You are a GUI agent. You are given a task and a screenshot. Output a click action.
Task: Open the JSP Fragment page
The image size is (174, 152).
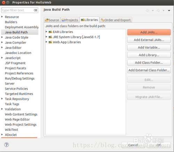pos(15,63)
